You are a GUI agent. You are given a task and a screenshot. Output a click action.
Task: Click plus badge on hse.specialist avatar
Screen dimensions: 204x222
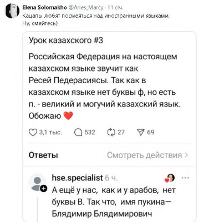point(43,189)
